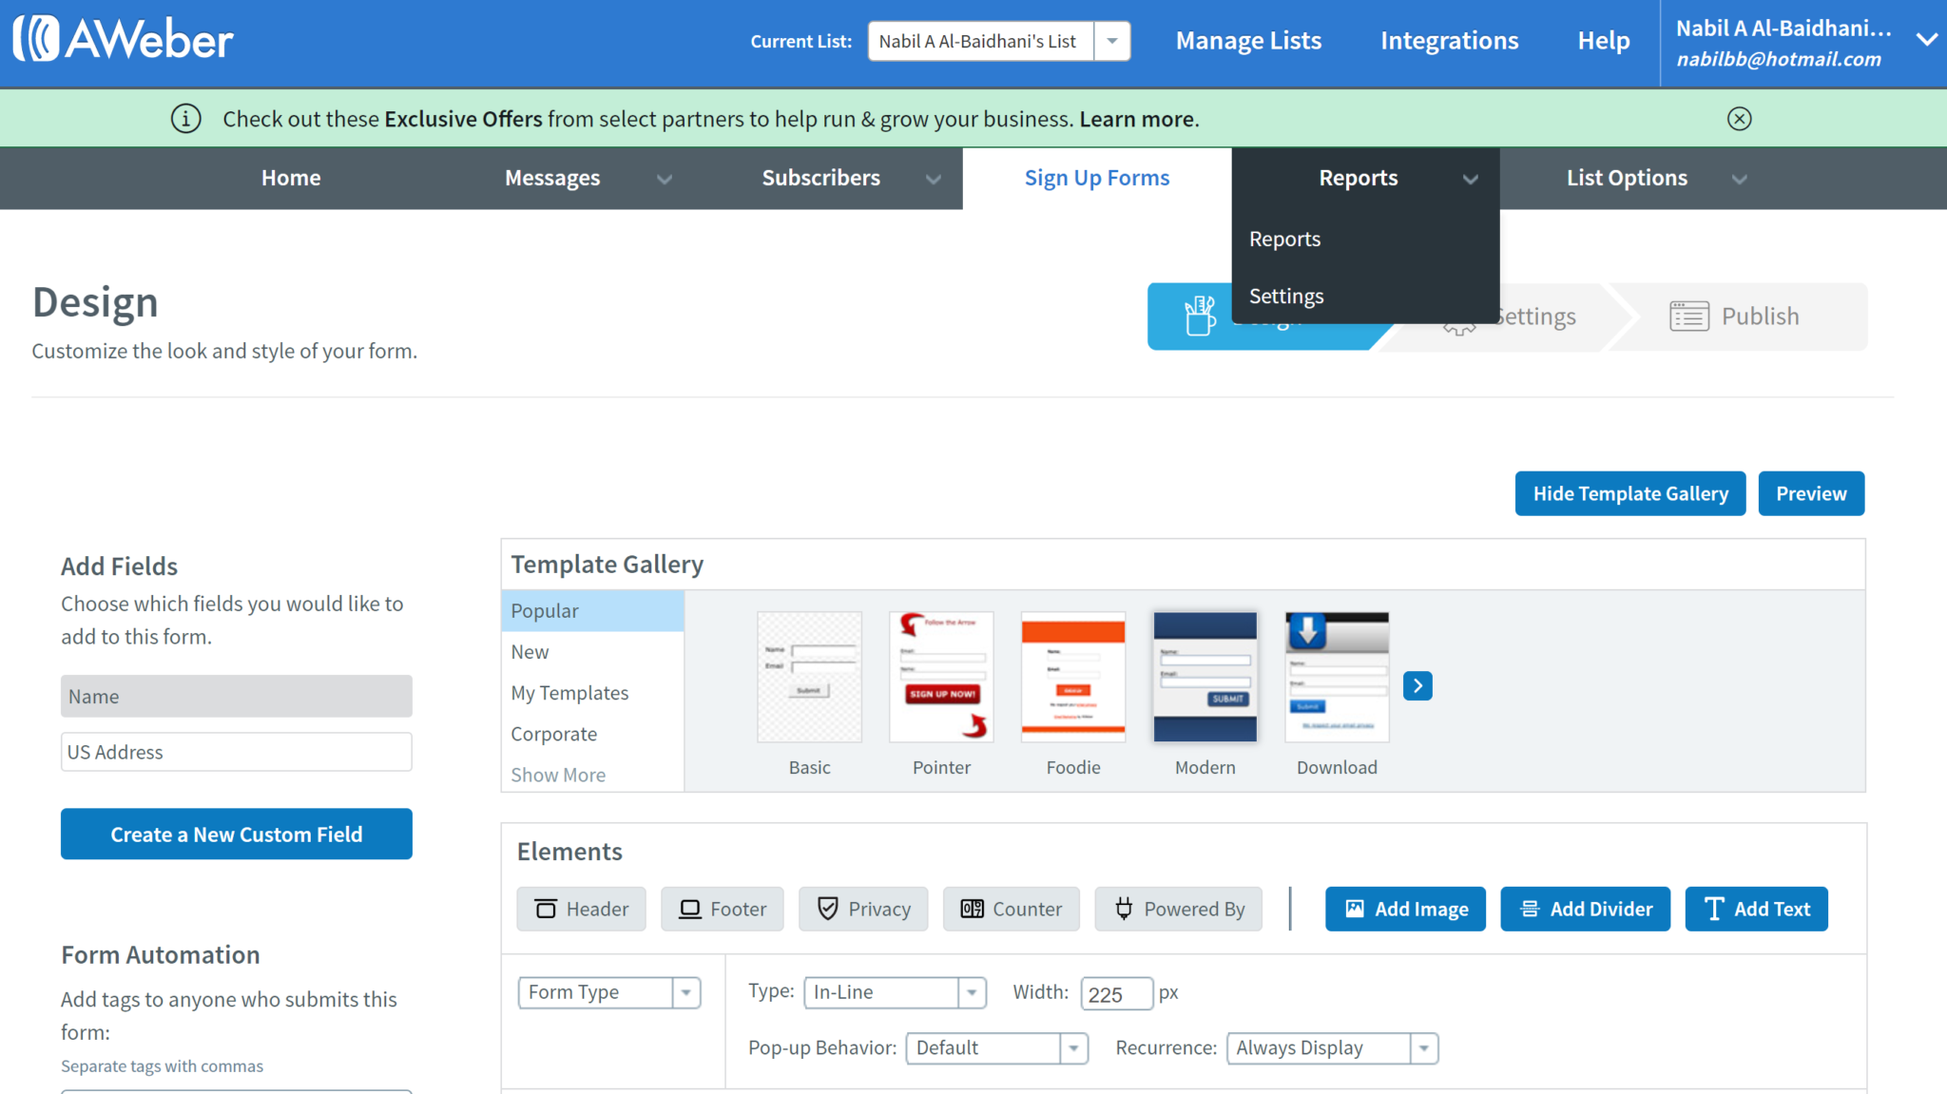The width and height of the screenshot is (1947, 1094).
Task: Go to the Publish step
Action: coord(1738,317)
